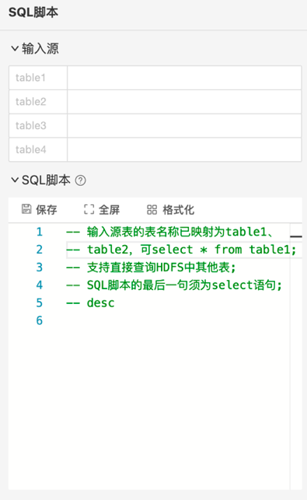Click the editor minimap scrollbar strip
The width and height of the screenshot is (307, 500).
tap(296, 356)
